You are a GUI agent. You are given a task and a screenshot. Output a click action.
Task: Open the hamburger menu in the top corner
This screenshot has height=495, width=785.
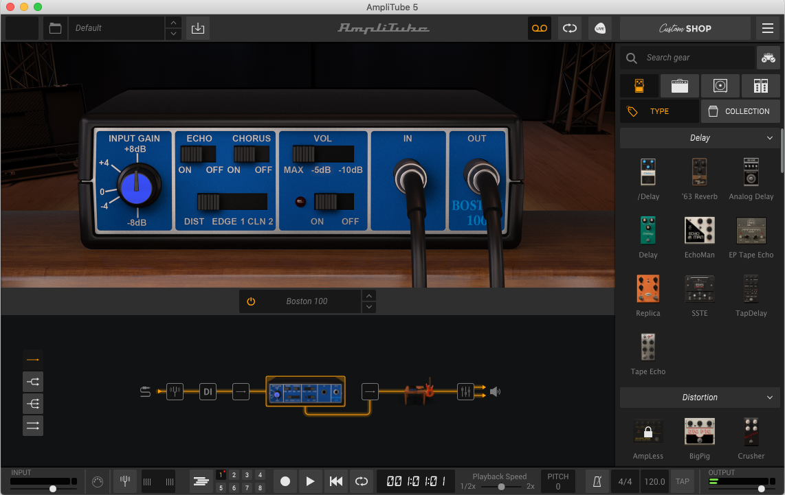pyautogui.click(x=768, y=28)
